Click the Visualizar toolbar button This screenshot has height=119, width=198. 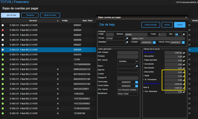click(30, 15)
